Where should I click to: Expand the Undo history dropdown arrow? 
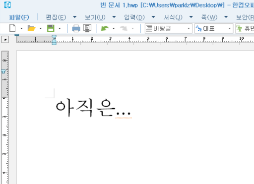[x=114, y=28]
